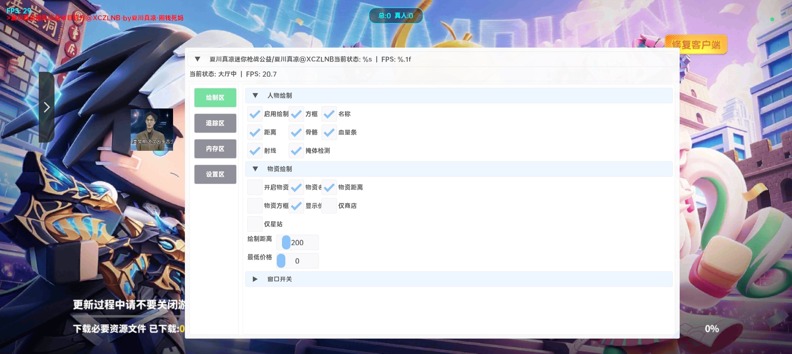The height and width of the screenshot is (354, 792).
Task: Toggle the 启用绘制 checkbox
Action: pyautogui.click(x=255, y=114)
